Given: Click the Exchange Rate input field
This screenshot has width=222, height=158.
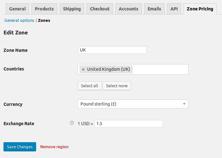Looking at the screenshot, I should click(128, 124).
